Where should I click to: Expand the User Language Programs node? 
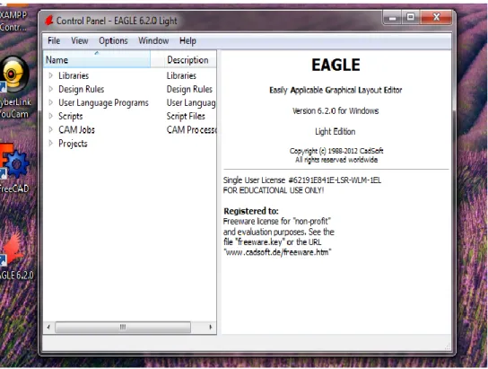pyautogui.click(x=51, y=102)
